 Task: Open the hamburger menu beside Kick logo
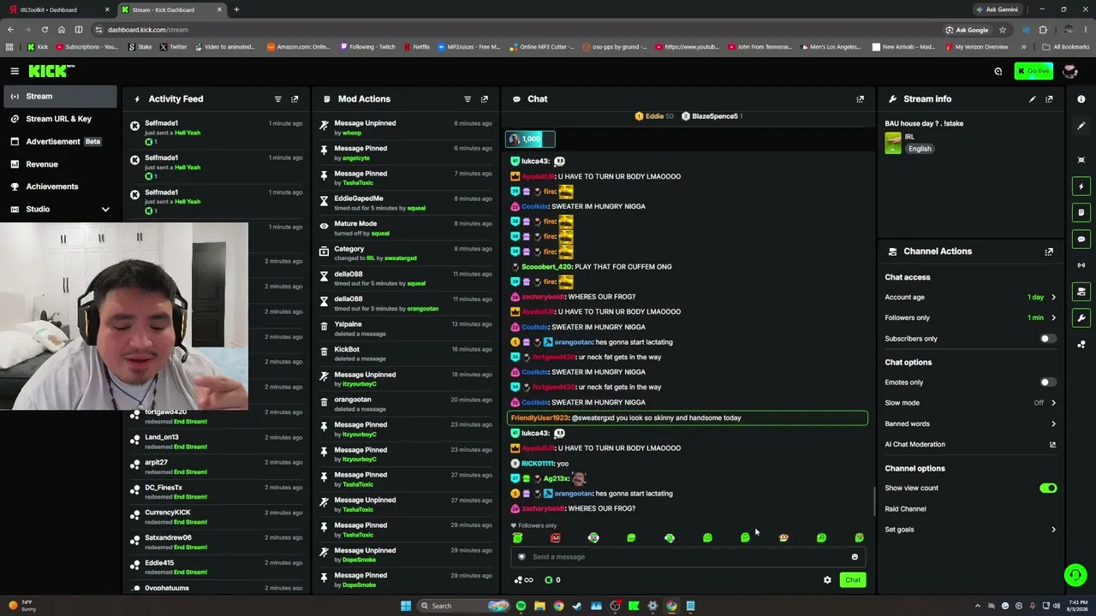point(15,71)
